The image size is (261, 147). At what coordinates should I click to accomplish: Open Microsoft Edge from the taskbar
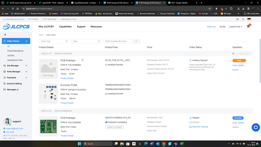(146, 144)
